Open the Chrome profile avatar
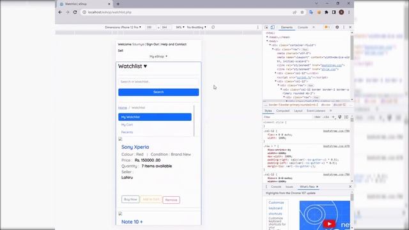The image size is (409, 230). (x=341, y=12)
